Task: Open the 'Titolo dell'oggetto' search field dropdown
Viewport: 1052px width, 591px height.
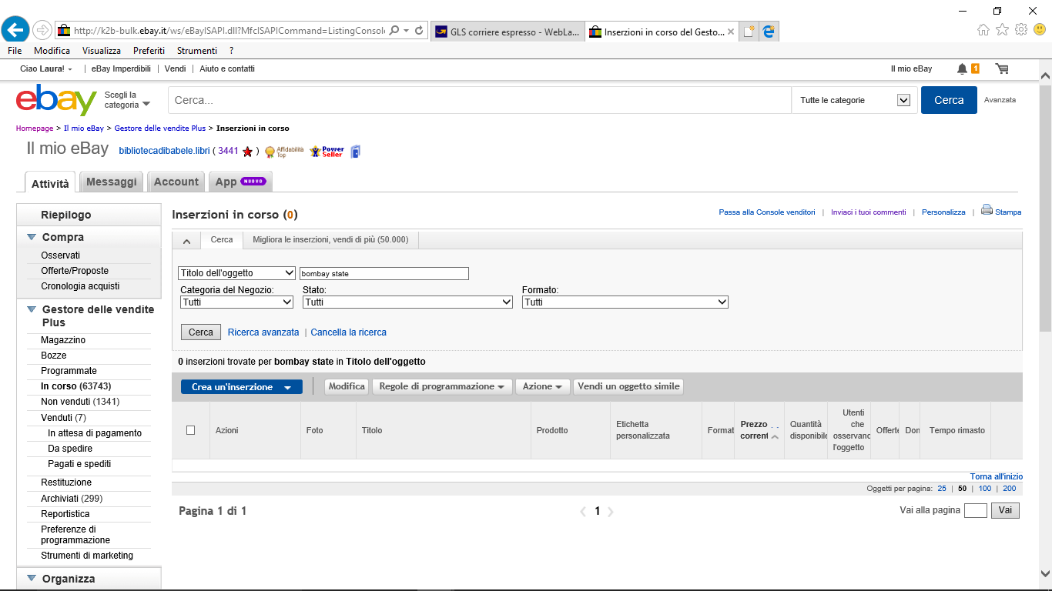Action: click(x=236, y=273)
